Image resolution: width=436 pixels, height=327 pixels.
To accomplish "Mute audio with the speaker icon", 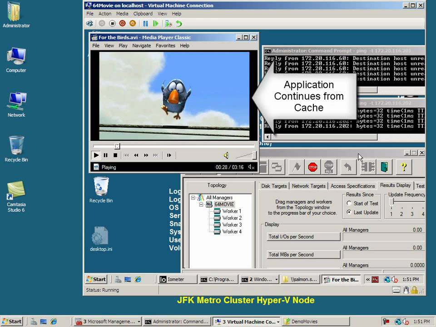I will point(226,155).
